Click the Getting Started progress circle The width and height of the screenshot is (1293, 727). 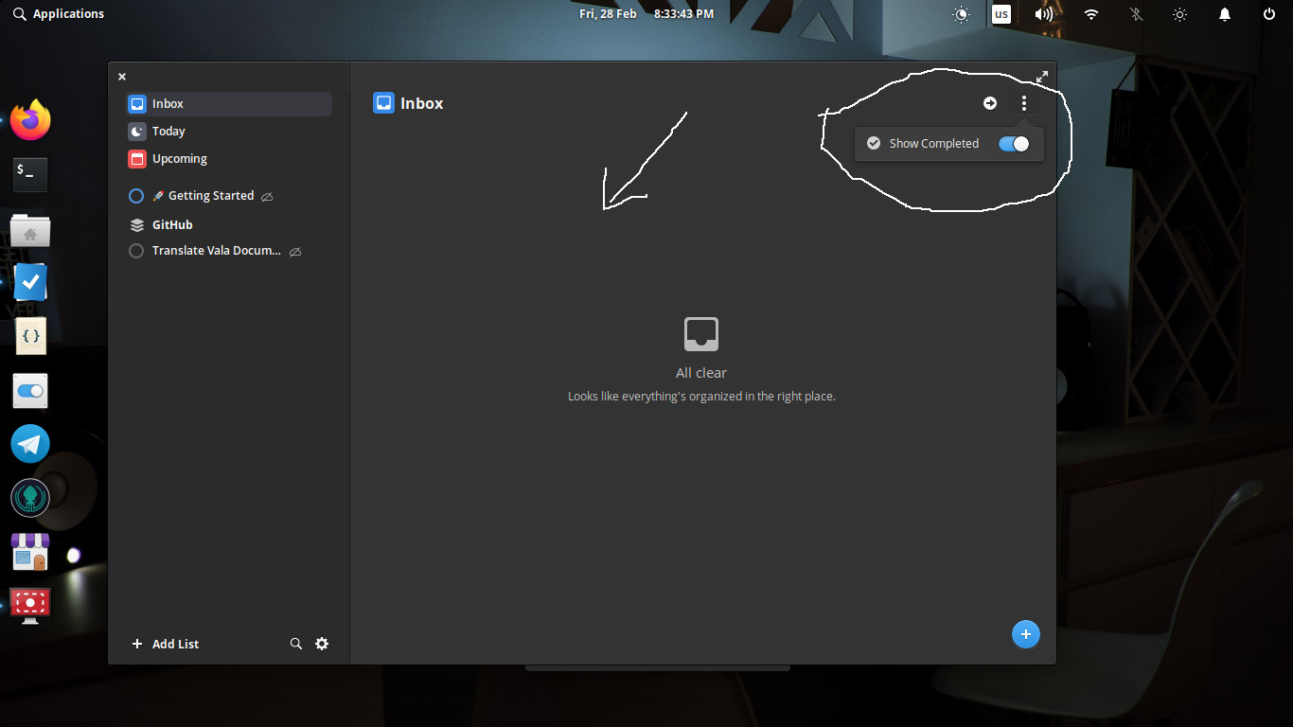tap(136, 196)
